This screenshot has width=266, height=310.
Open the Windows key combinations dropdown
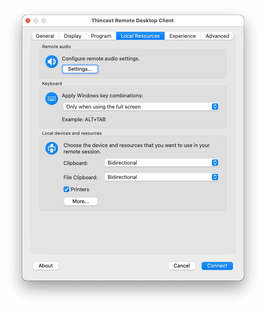pyautogui.click(x=141, y=107)
